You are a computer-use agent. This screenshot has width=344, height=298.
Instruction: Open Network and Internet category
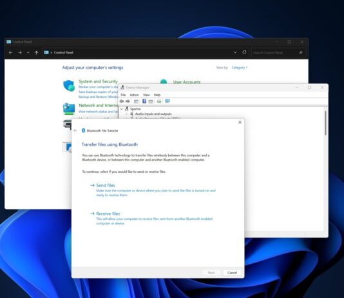click(99, 105)
